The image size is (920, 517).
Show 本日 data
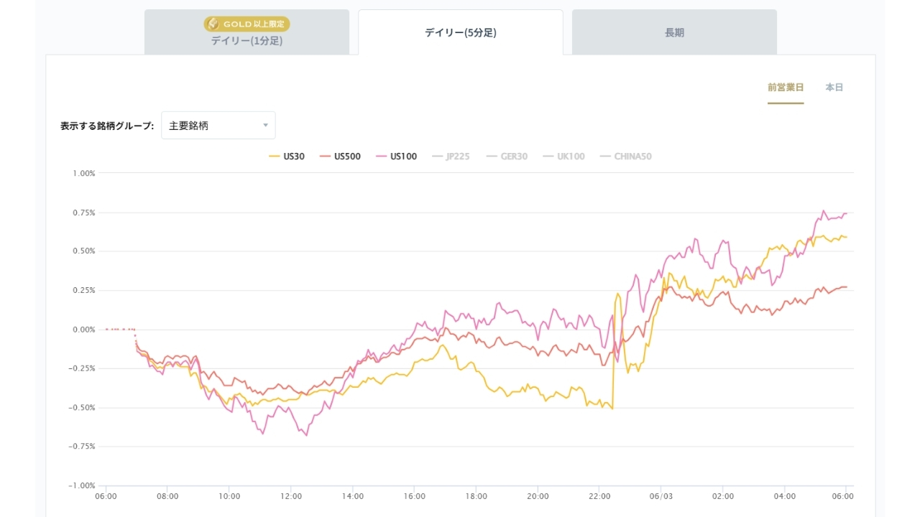[x=834, y=88]
